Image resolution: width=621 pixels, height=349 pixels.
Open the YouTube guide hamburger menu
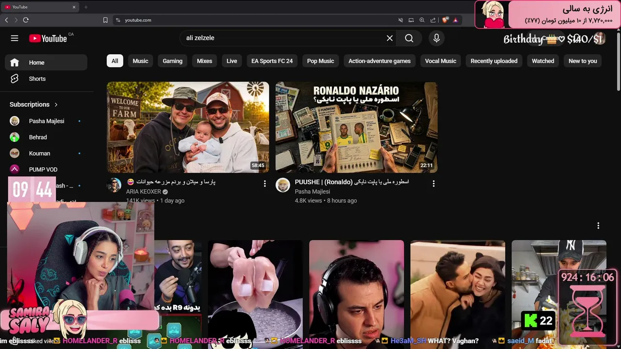point(15,38)
